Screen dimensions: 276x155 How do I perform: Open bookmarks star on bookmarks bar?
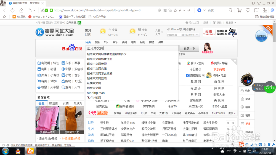click(x=4, y=17)
